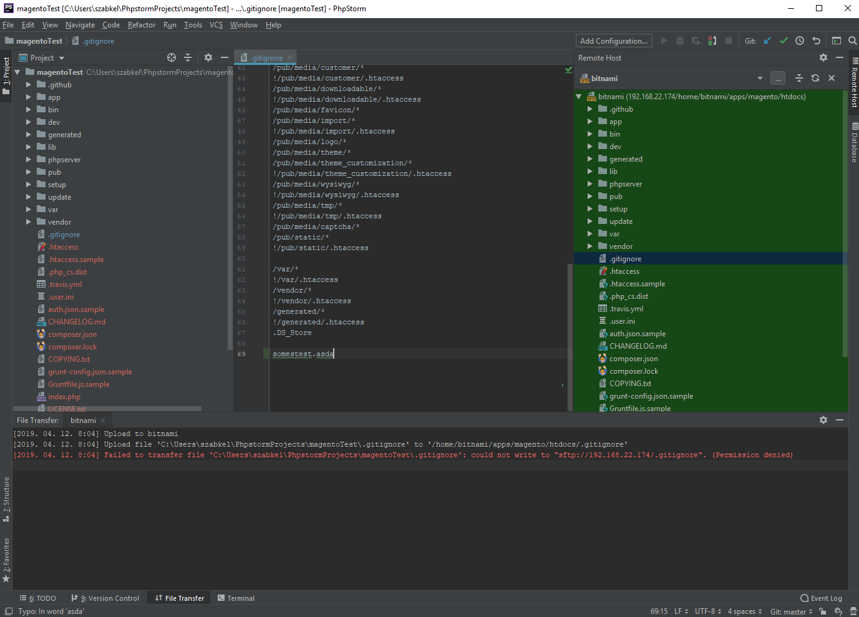Image resolution: width=859 pixels, height=617 pixels.
Task: Click Scroll from Source in Project panel
Action: (172, 57)
